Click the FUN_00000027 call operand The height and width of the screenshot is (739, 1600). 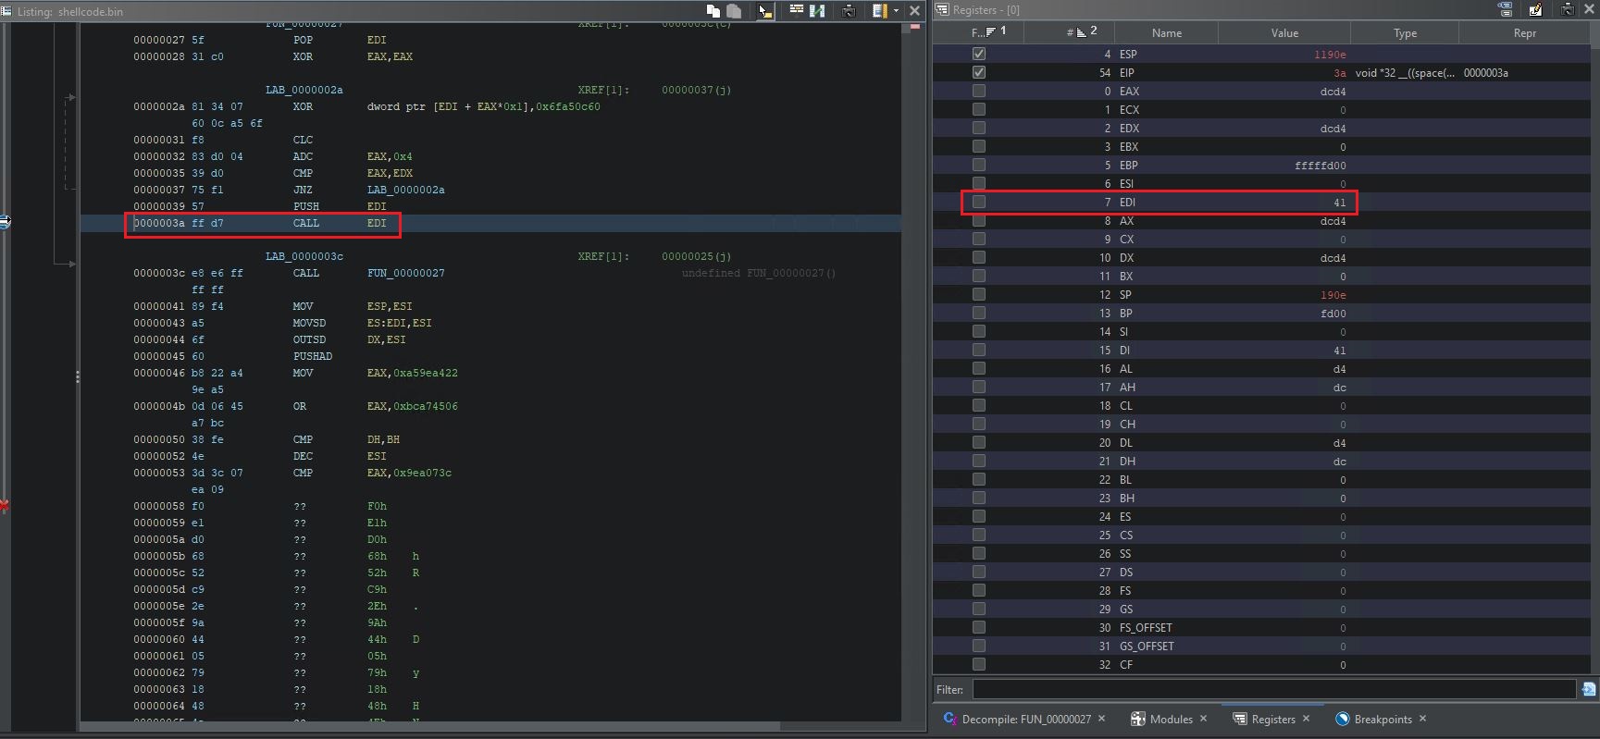tap(405, 273)
